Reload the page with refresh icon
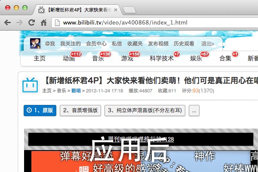This screenshot has width=258, height=172. (x=31, y=22)
